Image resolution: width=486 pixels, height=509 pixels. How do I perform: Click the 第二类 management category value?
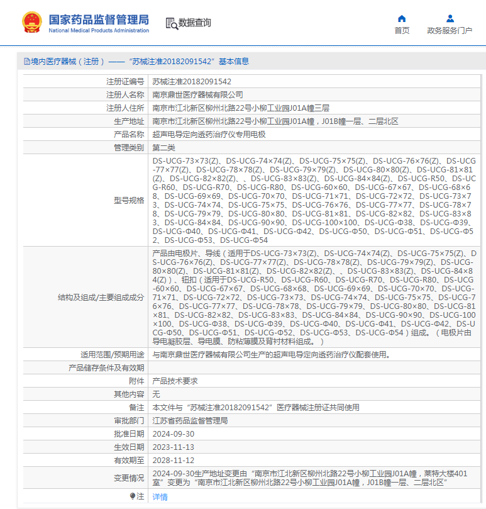click(x=164, y=148)
